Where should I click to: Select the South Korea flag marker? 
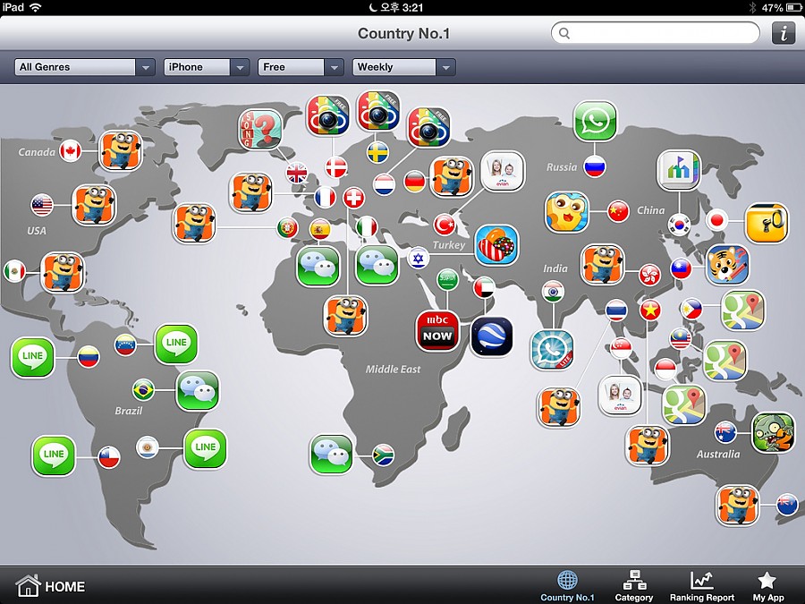point(679,225)
